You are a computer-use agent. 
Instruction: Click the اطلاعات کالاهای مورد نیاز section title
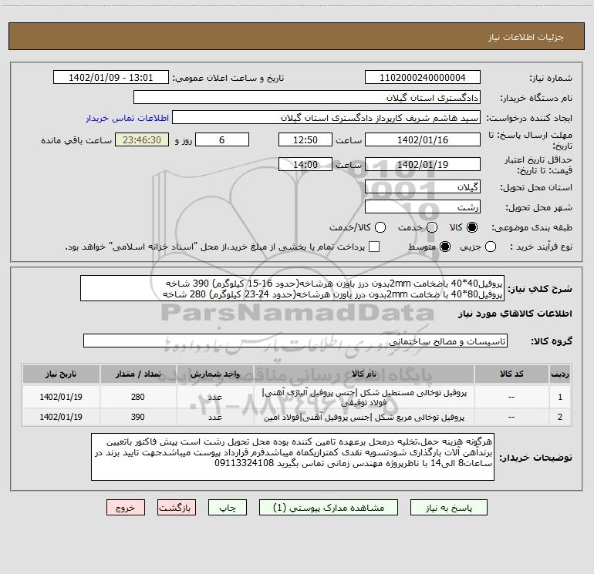point(515,314)
